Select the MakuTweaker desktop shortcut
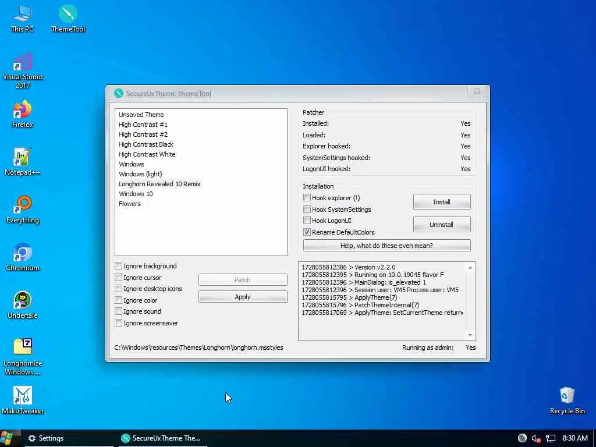The height and width of the screenshot is (447, 596). [x=23, y=400]
